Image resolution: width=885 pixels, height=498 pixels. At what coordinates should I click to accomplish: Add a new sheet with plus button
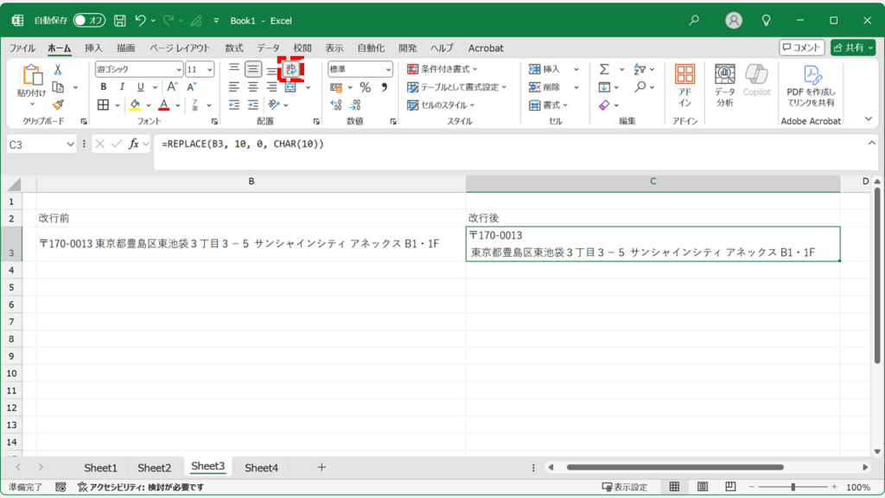click(322, 467)
